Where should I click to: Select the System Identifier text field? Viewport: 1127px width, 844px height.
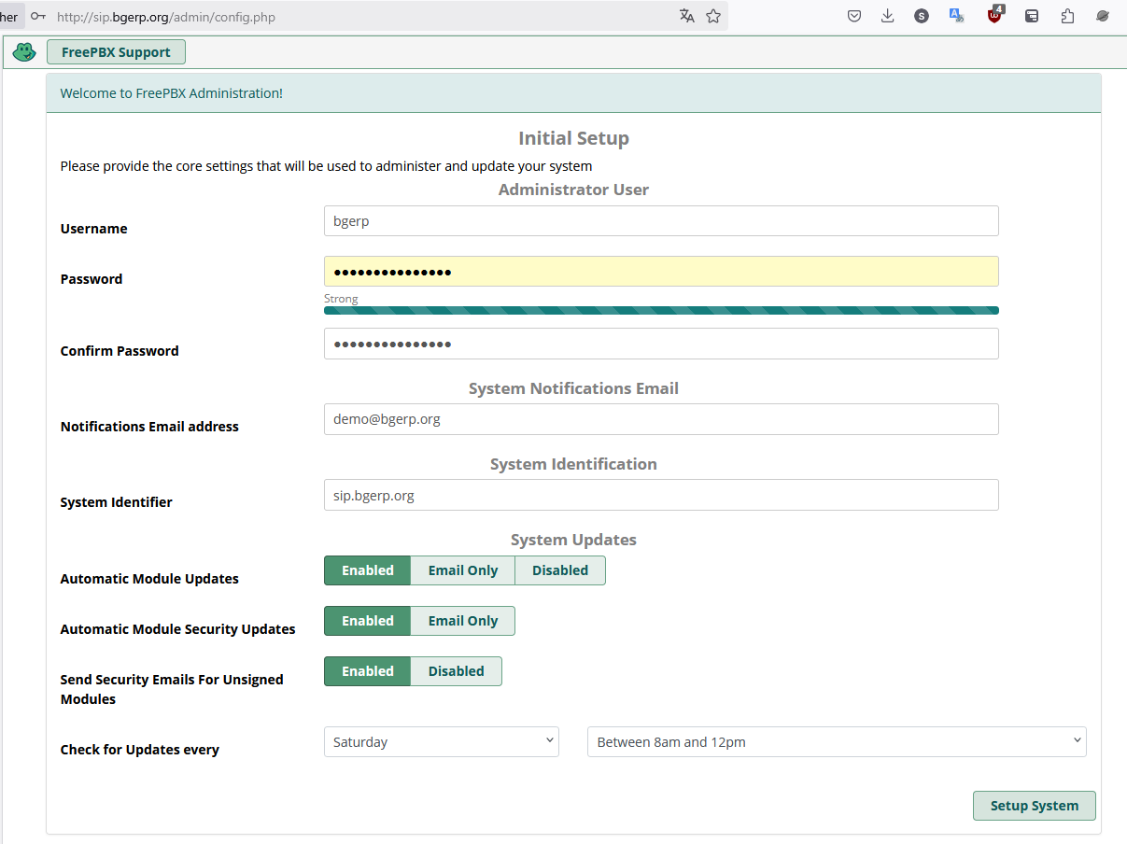click(661, 495)
